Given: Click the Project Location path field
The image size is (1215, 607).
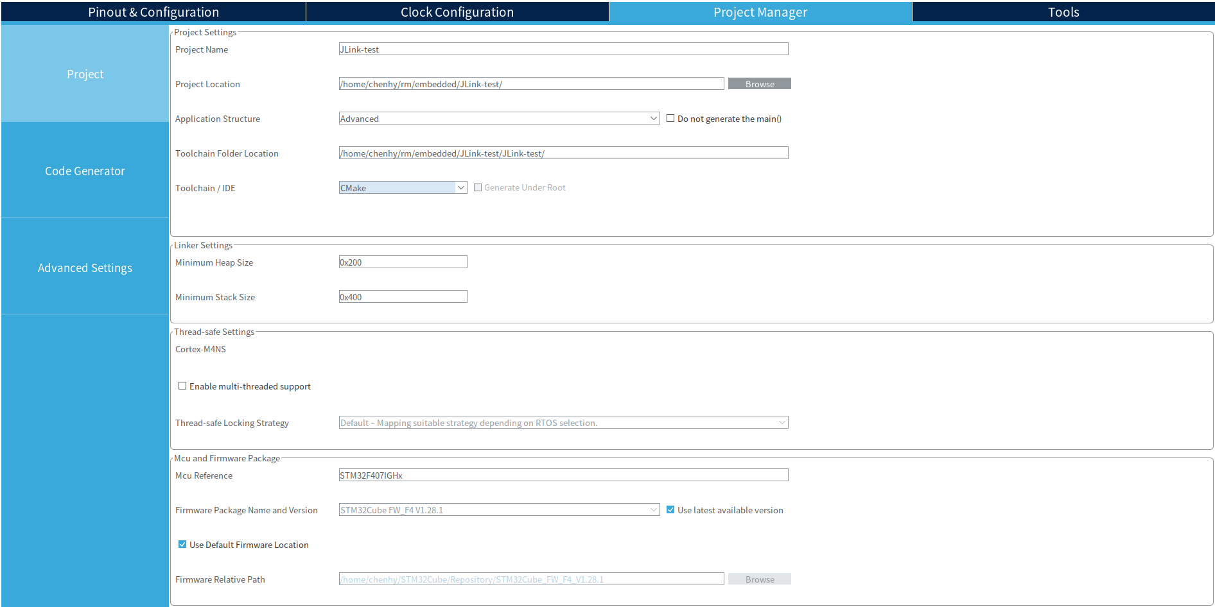Looking at the screenshot, I should tap(531, 84).
